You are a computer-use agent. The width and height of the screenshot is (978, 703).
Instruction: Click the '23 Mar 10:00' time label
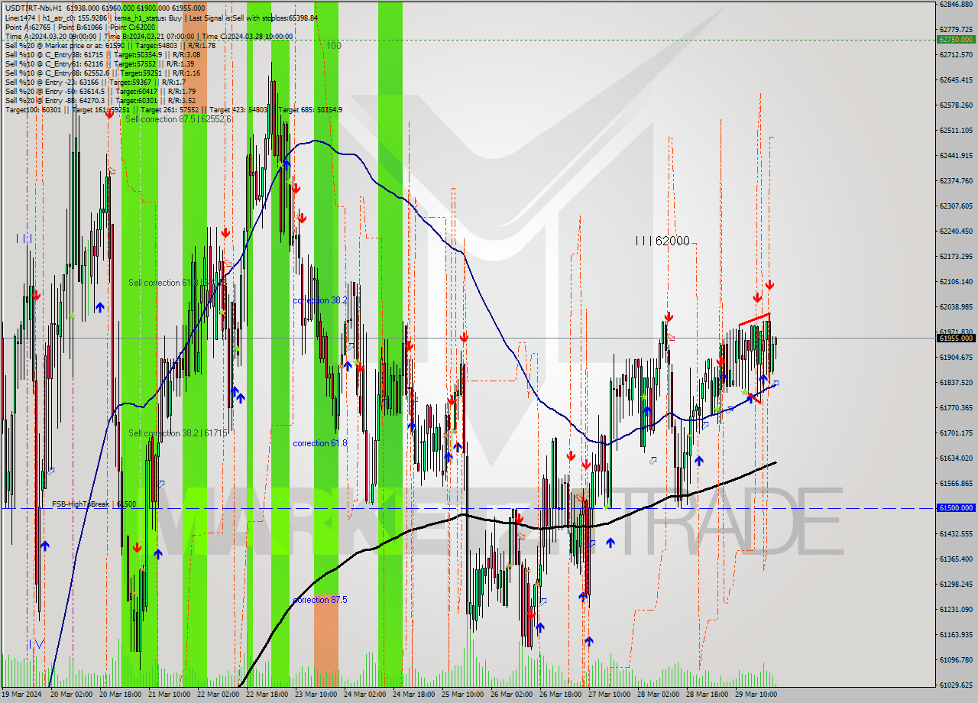[316, 695]
